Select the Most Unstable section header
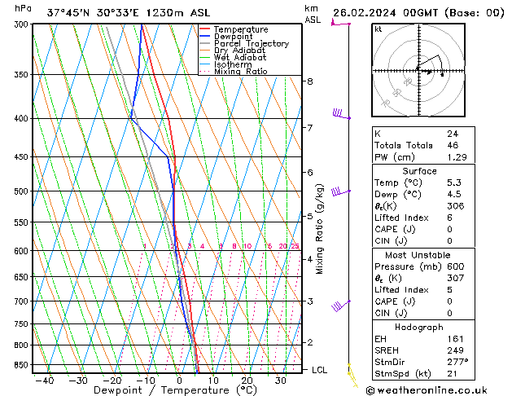This screenshot has width=512, height=396. click(x=419, y=255)
